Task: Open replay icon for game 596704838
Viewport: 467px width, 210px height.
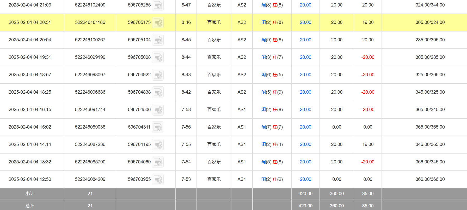Action: pyautogui.click(x=158, y=92)
